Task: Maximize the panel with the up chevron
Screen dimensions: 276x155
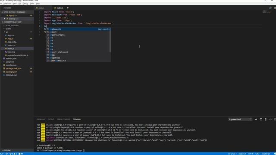Action: 270,119
